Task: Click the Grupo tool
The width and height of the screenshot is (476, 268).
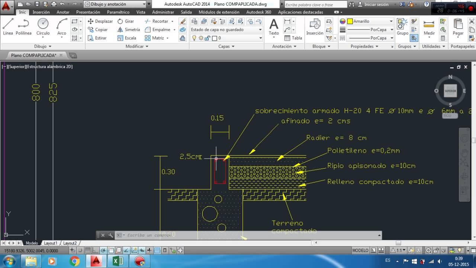Action: 402,27
